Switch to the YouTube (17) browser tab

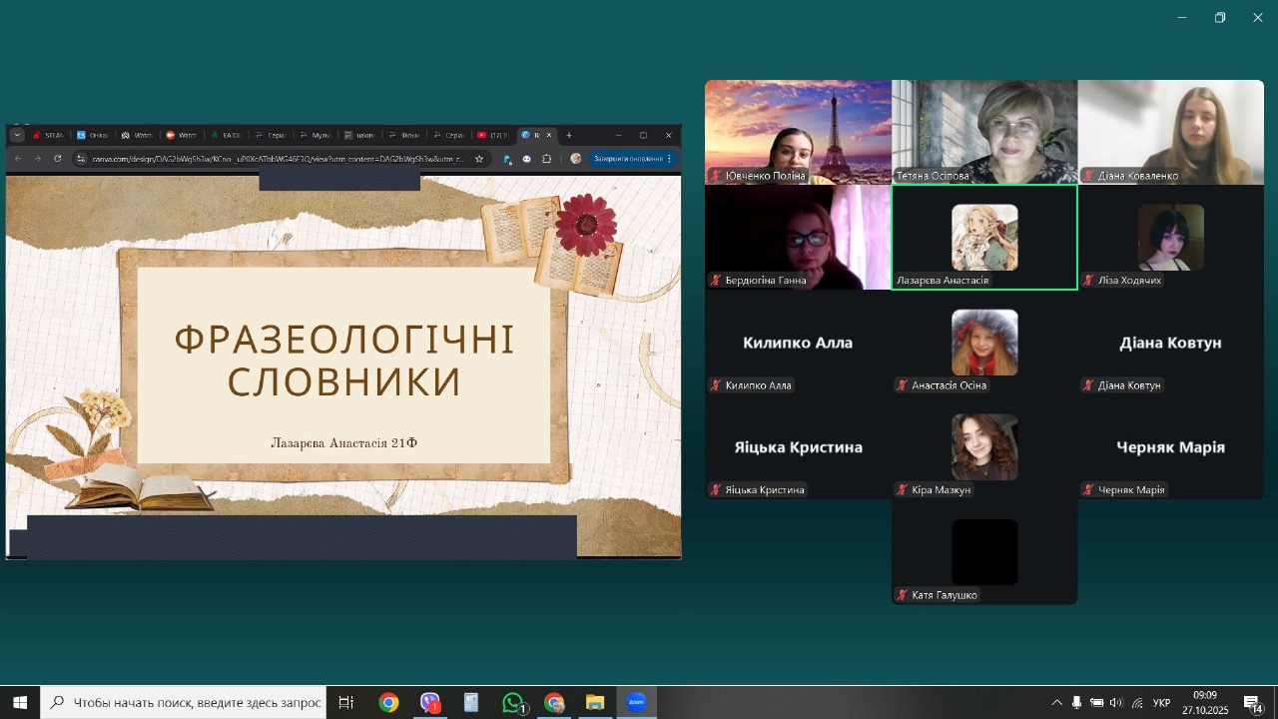tap(492, 135)
